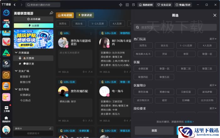Viewport: 220px width, 138px height.
Task: Open the green triangle game icon in sidebar
Action: click(6, 53)
